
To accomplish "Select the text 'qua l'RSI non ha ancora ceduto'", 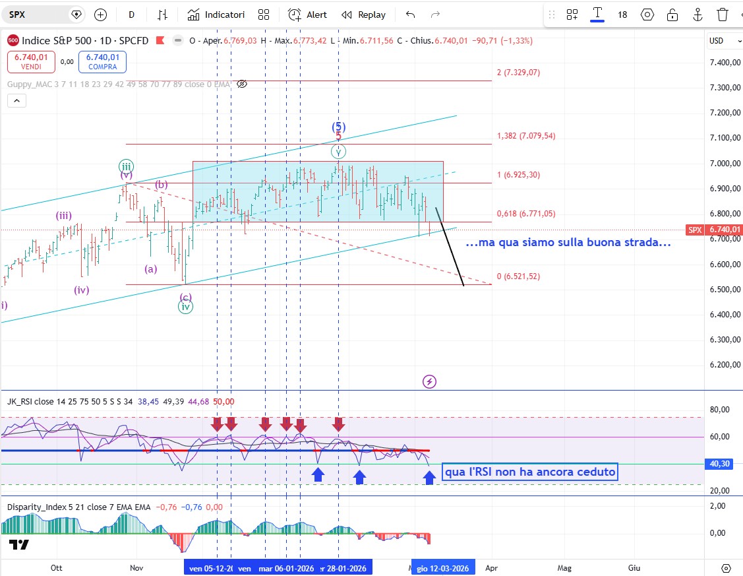I will 530,472.
